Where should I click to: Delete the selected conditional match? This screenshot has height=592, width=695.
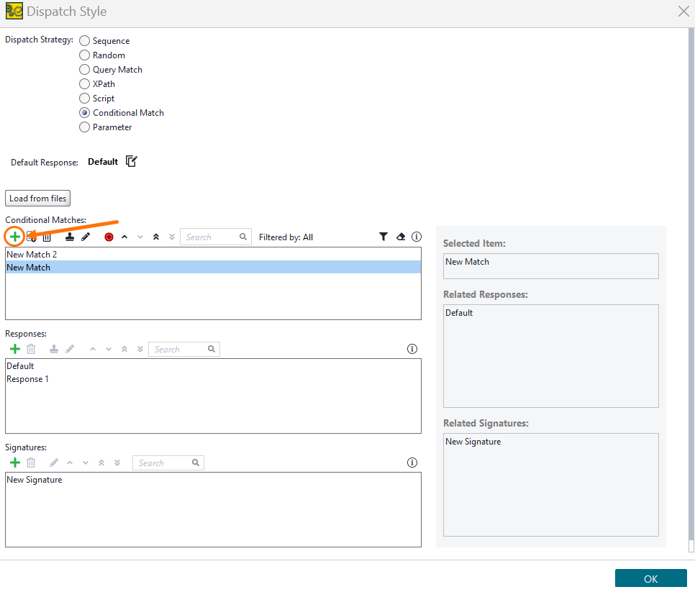point(47,237)
